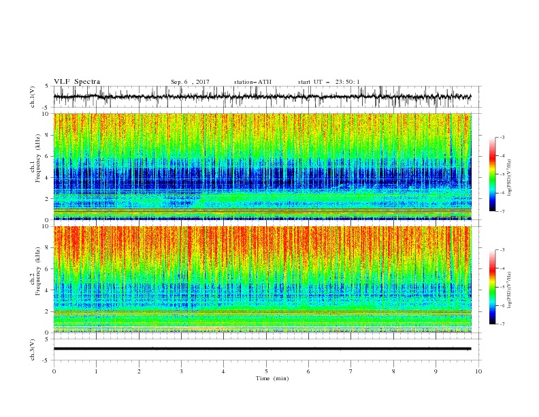The image size is (539, 417).
Task: Click the ch.2 color bar "log(PSD)(V²/Hz)" label
Action: (x=510, y=290)
